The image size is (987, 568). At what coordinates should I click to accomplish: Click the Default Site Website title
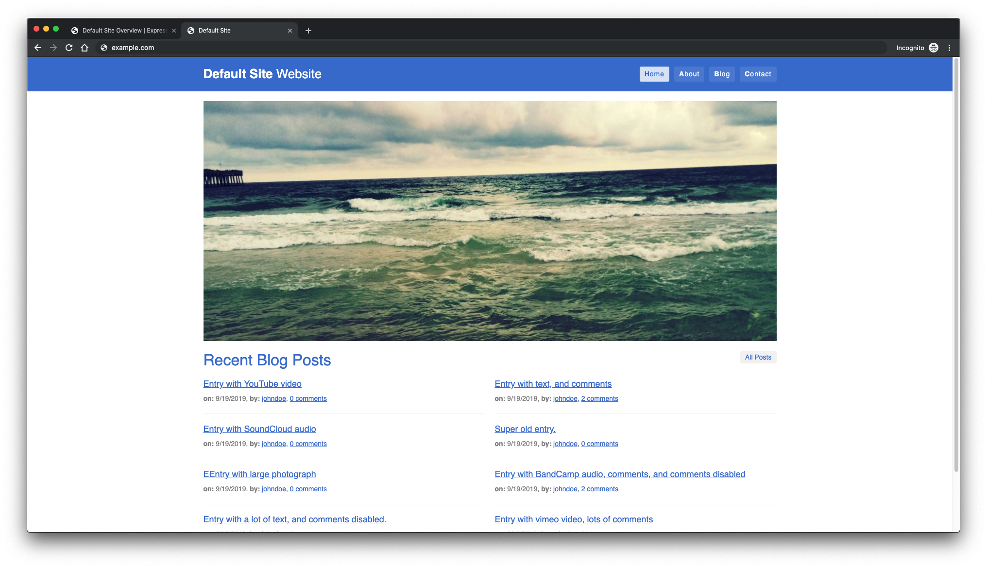[262, 74]
